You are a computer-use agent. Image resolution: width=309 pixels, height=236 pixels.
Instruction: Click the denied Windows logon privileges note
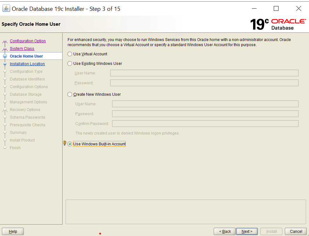(x=127, y=133)
